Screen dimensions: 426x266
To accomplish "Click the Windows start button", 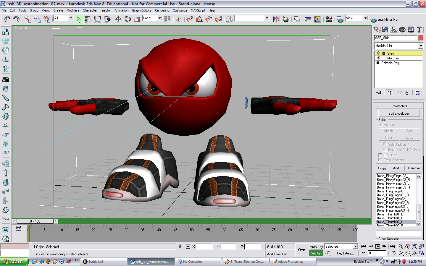I will click(x=14, y=262).
